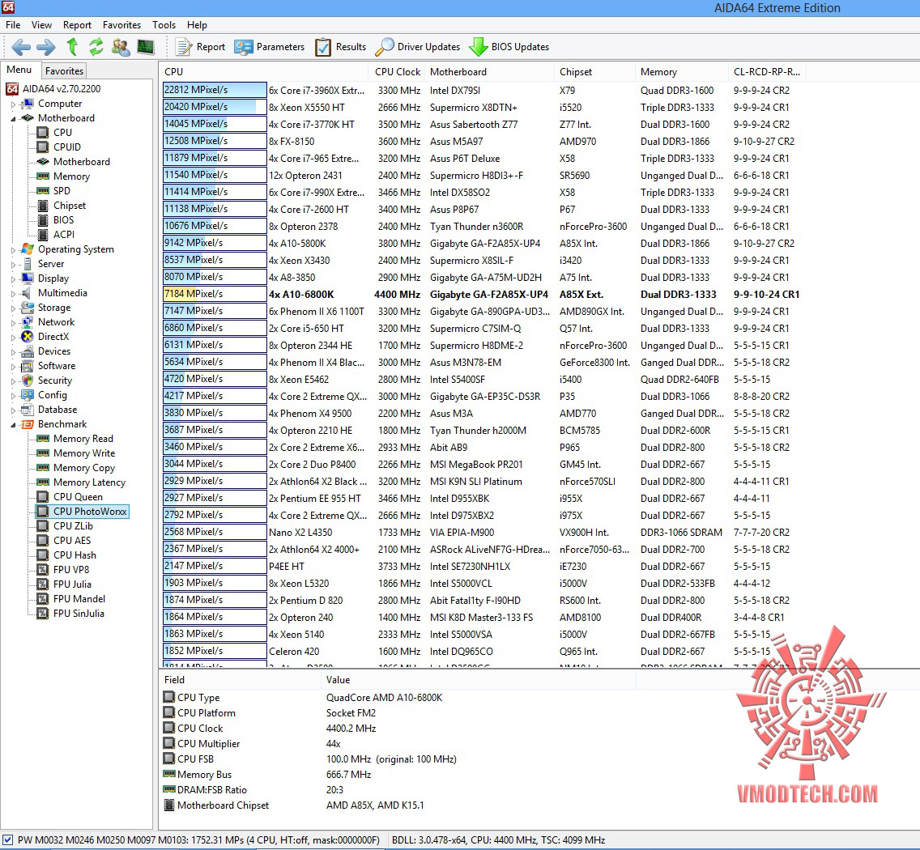Sort by the Motherboard column header
Screen dimensions: 920x850
click(489, 71)
